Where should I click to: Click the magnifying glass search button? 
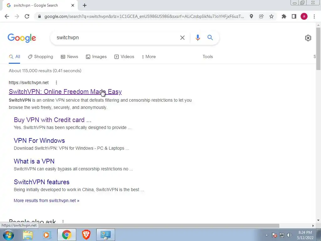pyautogui.click(x=210, y=38)
